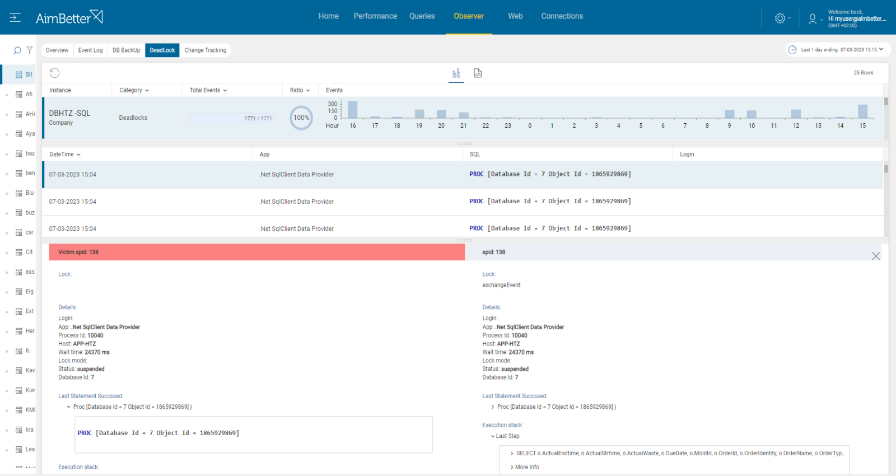Click the Victim spid: 138 red header
This screenshot has width=896, height=476.
point(257,252)
